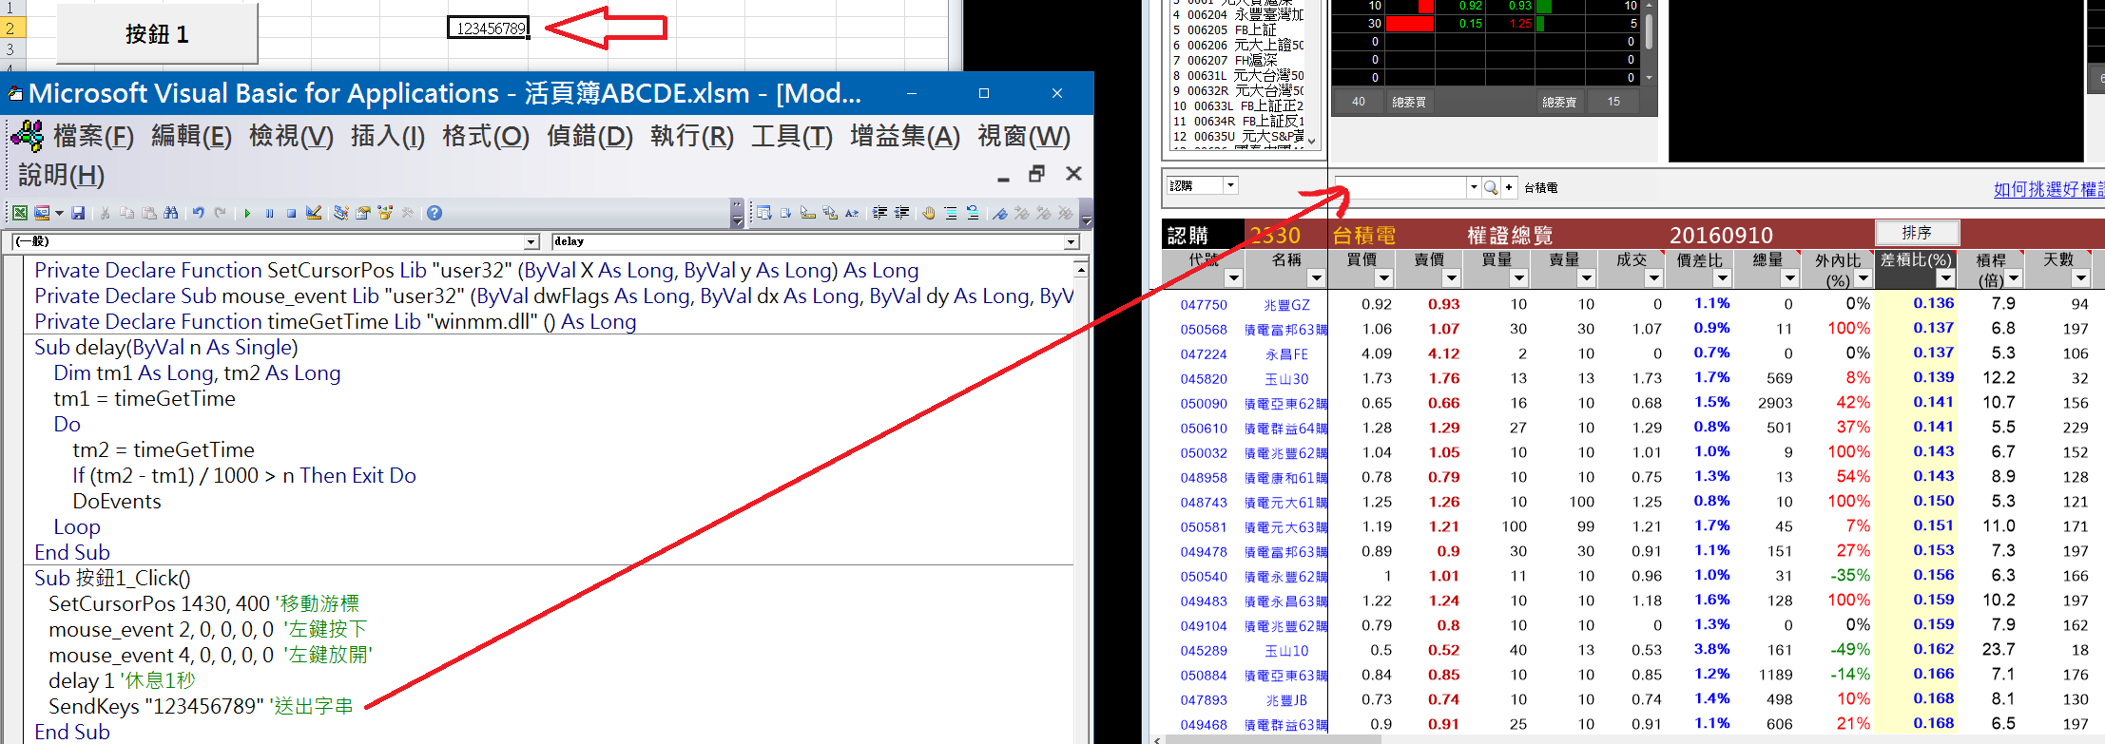Click the 總委買 button under order book

[1408, 102]
